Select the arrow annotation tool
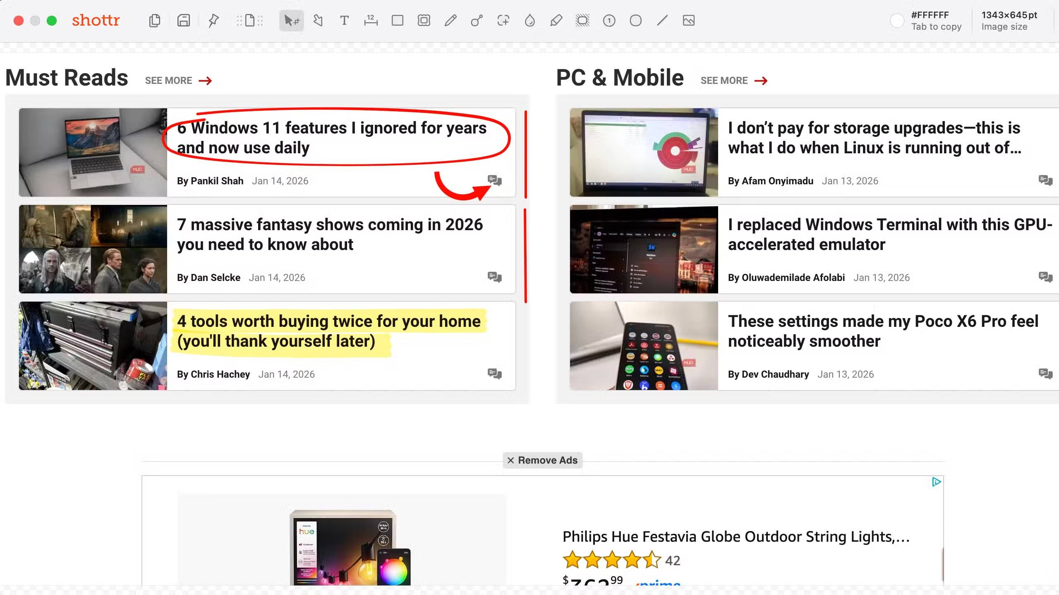Screen dimensions: 1059x595 coord(317,20)
